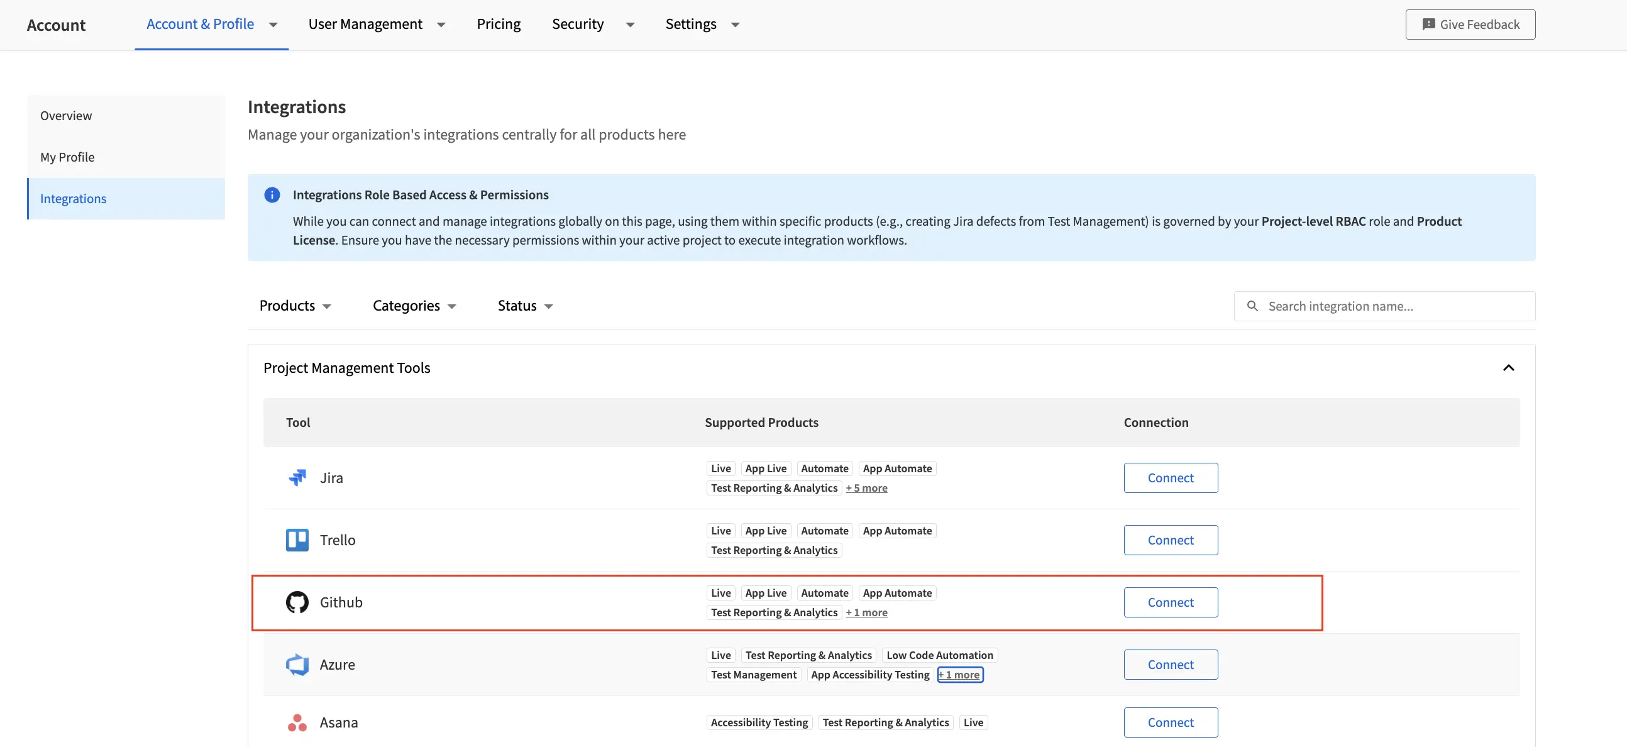Open the Products filter dropdown
Screen dimensions: 1627x747
(x=295, y=306)
